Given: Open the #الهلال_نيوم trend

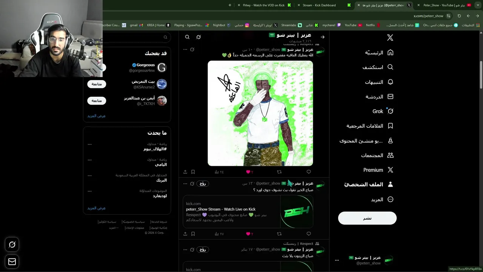Looking at the screenshot, I should click(x=155, y=149).
